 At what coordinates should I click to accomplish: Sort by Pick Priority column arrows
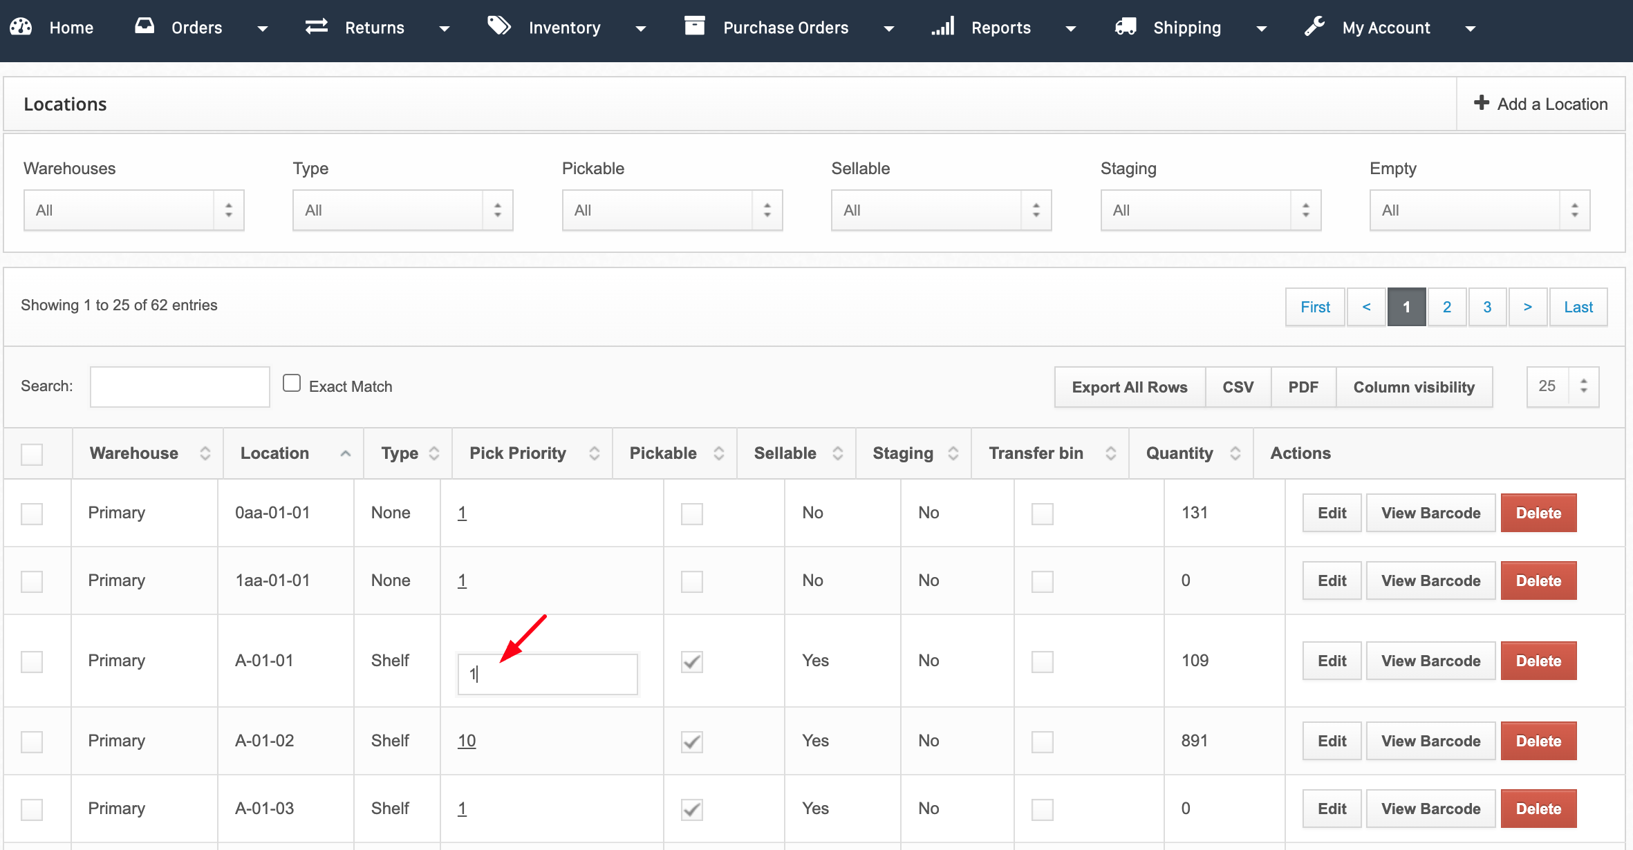(x=595, y=453)
